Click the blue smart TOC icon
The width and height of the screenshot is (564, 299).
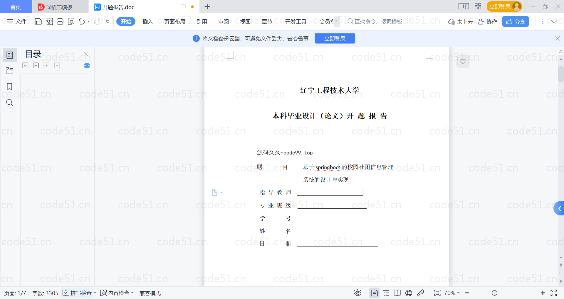pyautogui.click(x=87, y=66)
